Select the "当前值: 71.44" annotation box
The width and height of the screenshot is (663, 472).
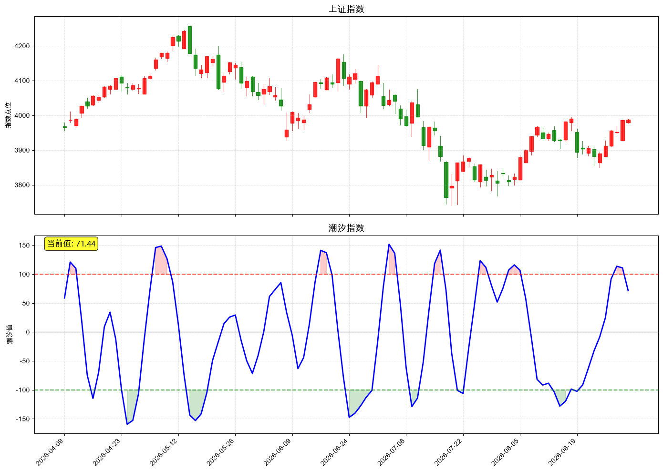[x=71, y=244]
